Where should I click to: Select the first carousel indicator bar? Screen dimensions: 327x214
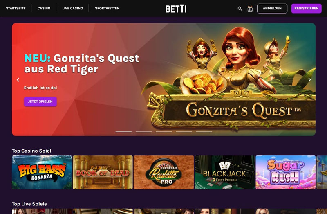click(x=124, y=132)
